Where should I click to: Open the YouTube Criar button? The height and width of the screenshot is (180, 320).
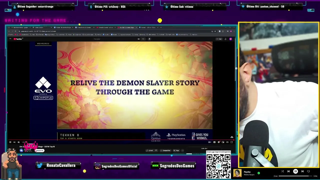point(219,39)
